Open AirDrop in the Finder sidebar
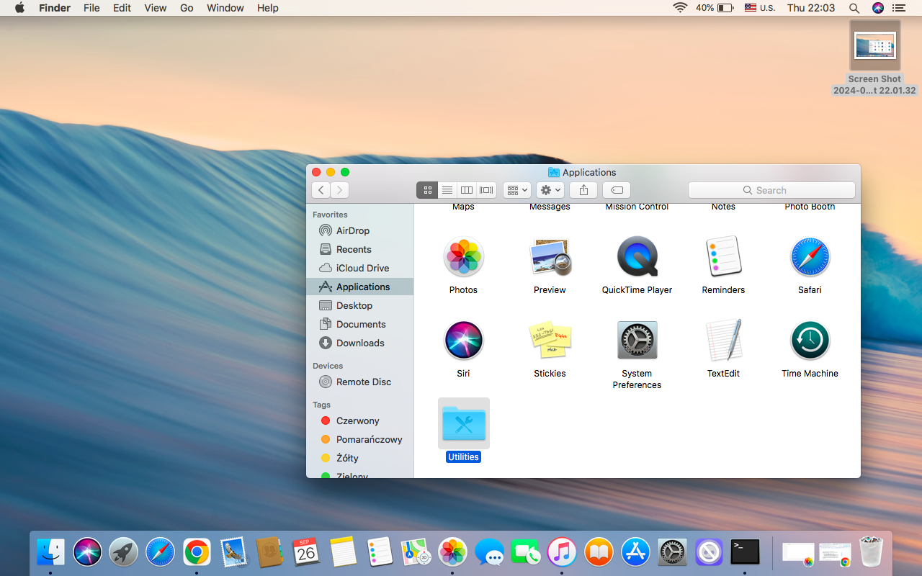This screenshot has height=576, width=922. click(x=360, y=230)
